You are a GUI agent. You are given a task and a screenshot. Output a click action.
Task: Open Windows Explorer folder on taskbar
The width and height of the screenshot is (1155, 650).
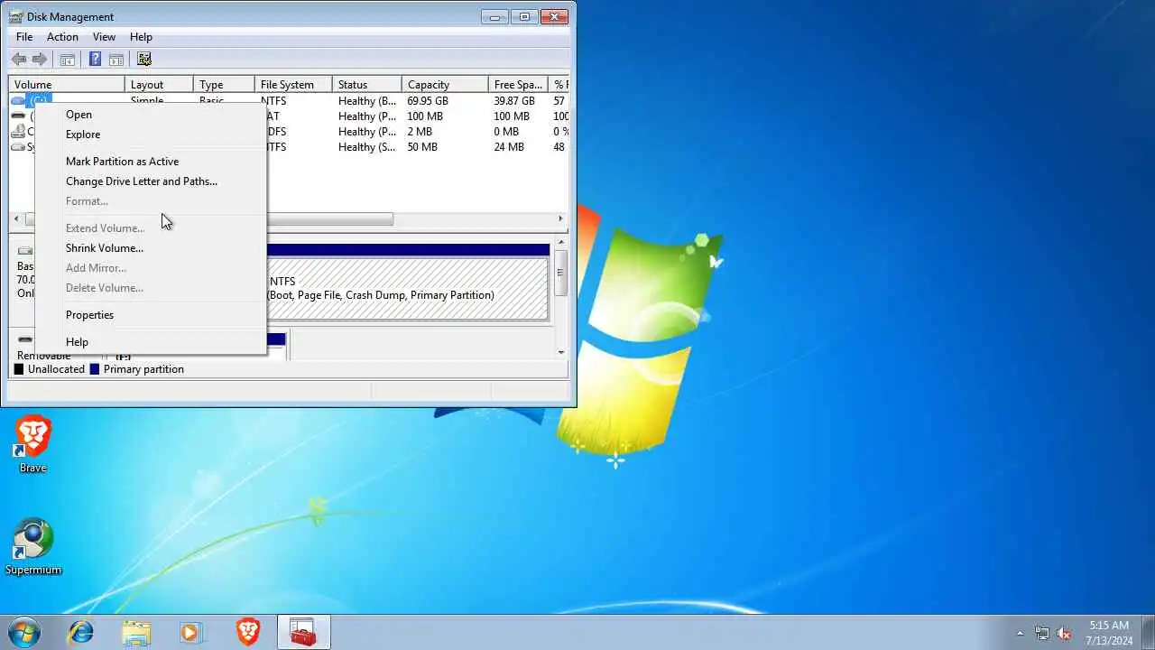tap(136, 632)
